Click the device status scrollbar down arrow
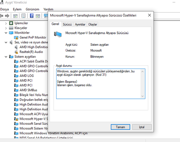The image size is (180, 142). click(143, 96)
